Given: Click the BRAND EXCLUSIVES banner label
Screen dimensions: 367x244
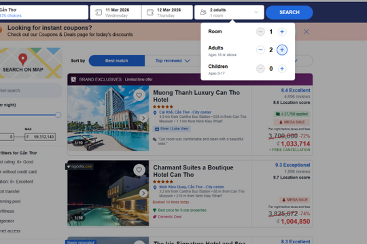Looking at the screenshot, I should point(100,79).
